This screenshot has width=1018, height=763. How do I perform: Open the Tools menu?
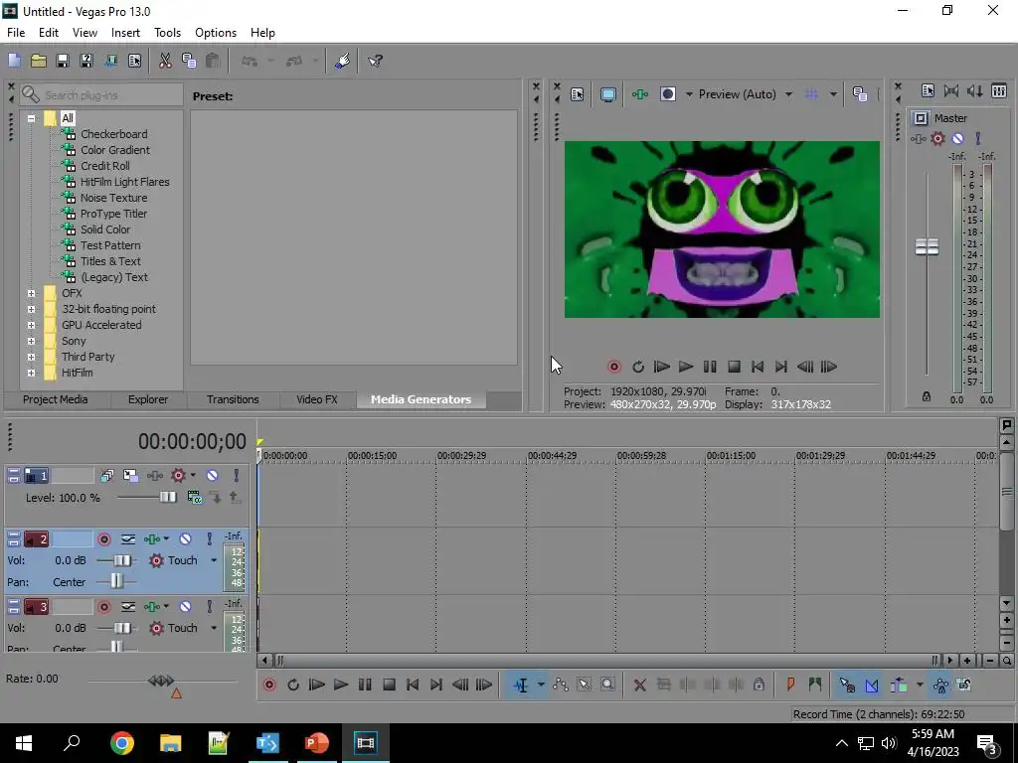[167, 33]
